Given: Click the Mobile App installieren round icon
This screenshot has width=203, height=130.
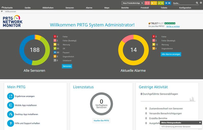Looking at the screenshot, I should click(x=10, y=105).
